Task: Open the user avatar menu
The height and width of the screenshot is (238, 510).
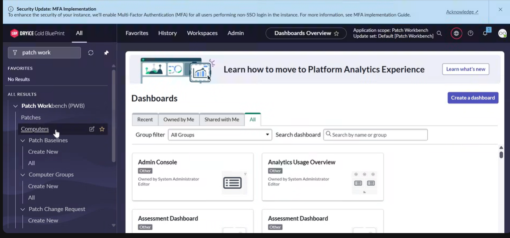Action: (502, 34)
